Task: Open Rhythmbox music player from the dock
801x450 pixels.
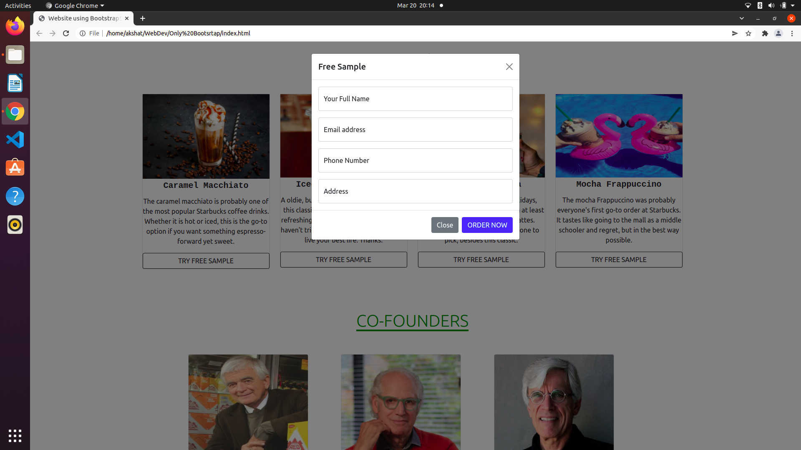Action: click(x=15, y=225)
